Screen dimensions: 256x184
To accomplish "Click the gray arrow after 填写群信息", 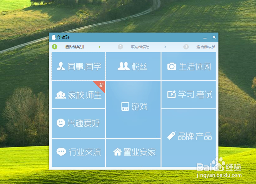I will tap(165, 46).
